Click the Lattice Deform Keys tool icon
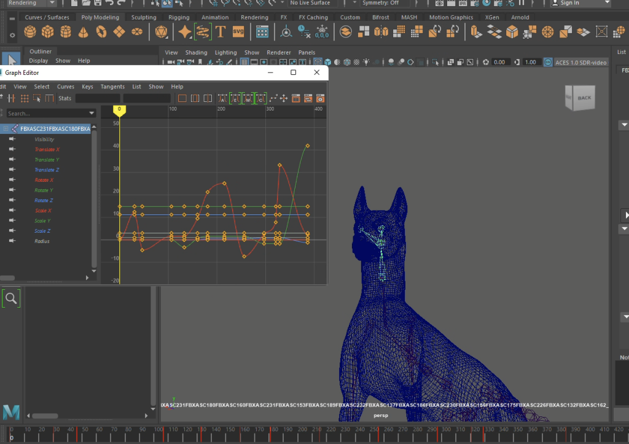The image size is (629, 444). click(x=25, y=98)
